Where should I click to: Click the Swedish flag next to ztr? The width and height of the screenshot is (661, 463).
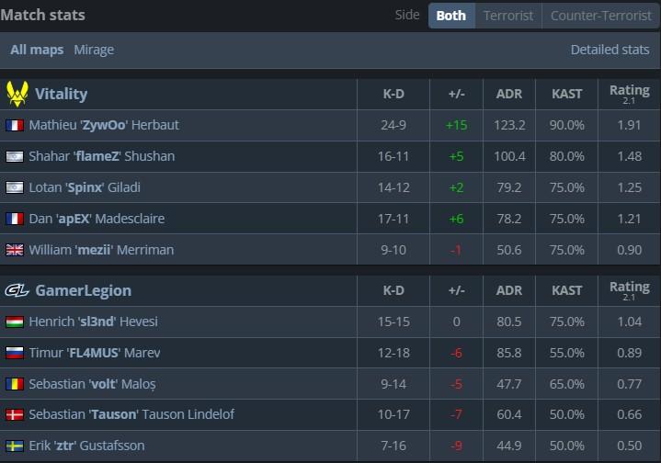click(15, 446)
